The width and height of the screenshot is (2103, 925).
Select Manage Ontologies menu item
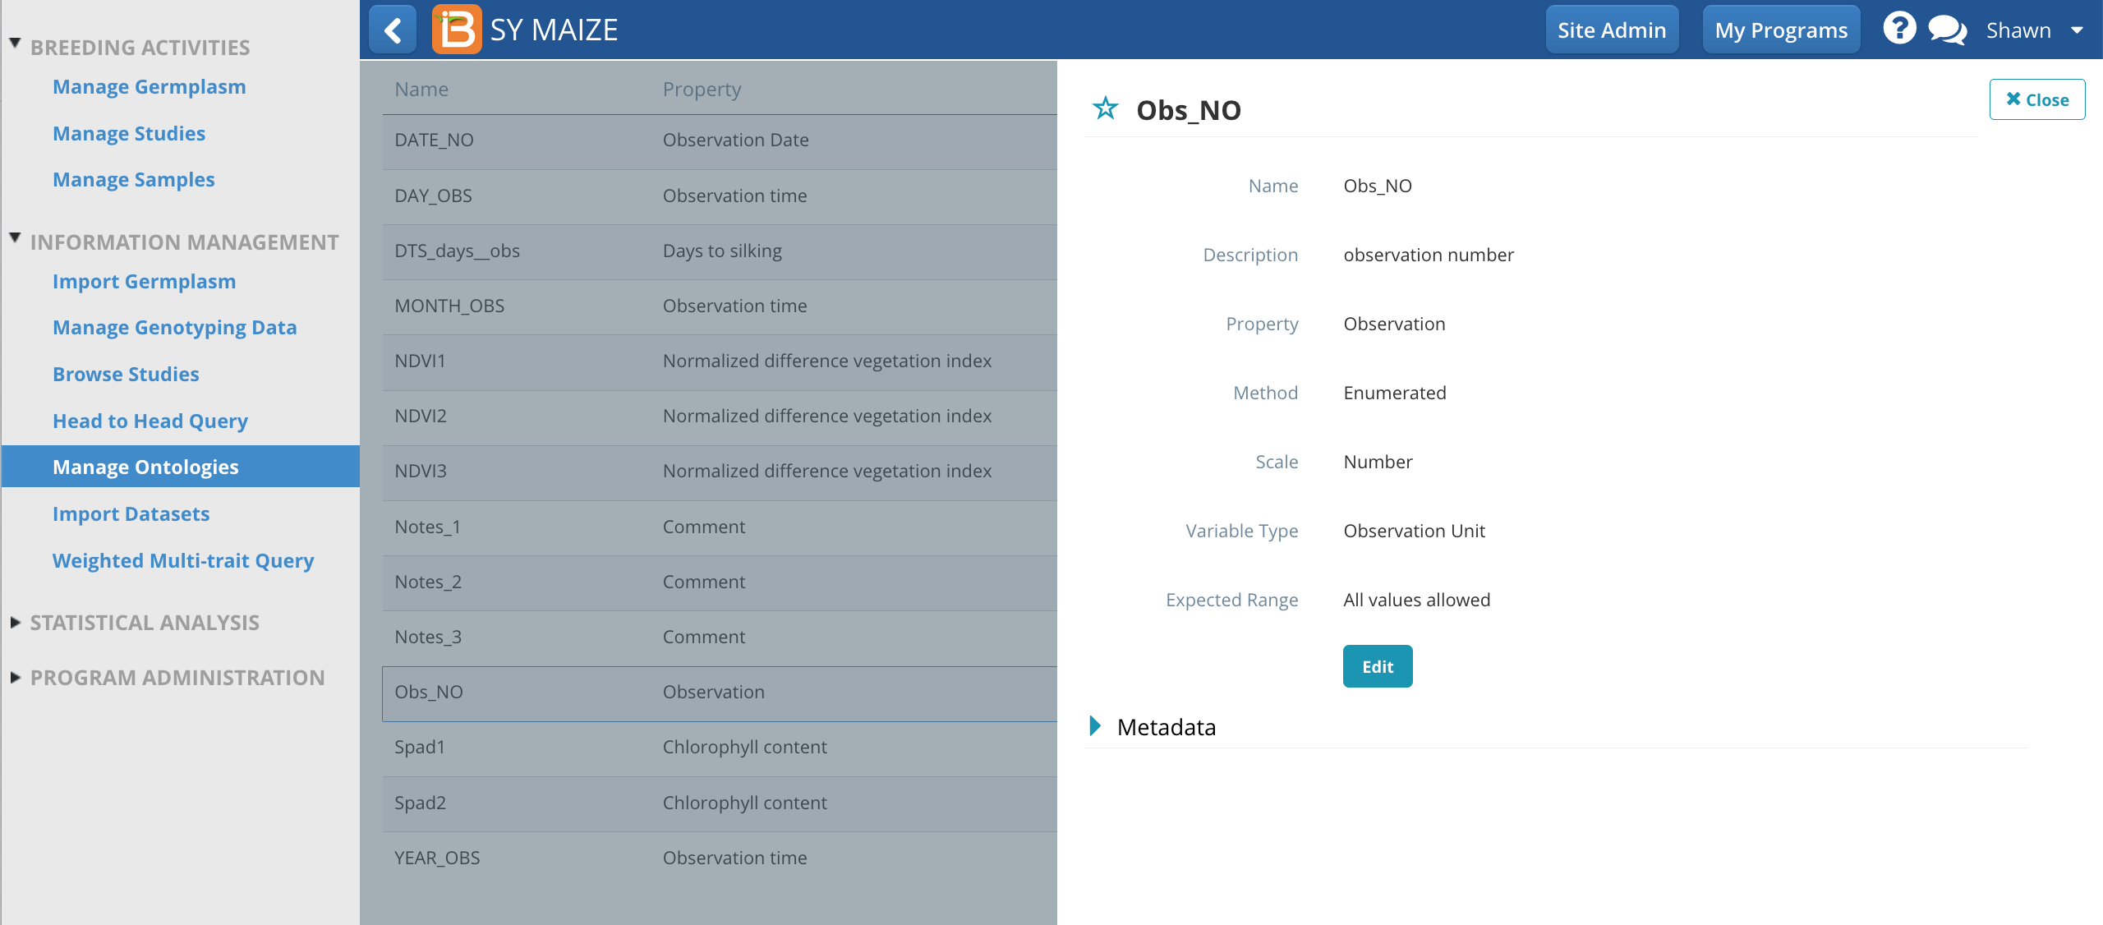point(181,467)
